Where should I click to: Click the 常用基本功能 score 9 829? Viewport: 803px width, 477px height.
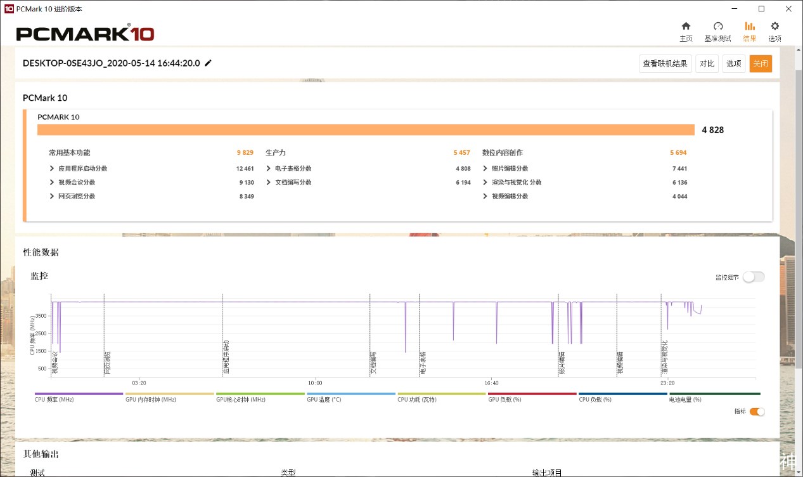click(x=245, y=153)
